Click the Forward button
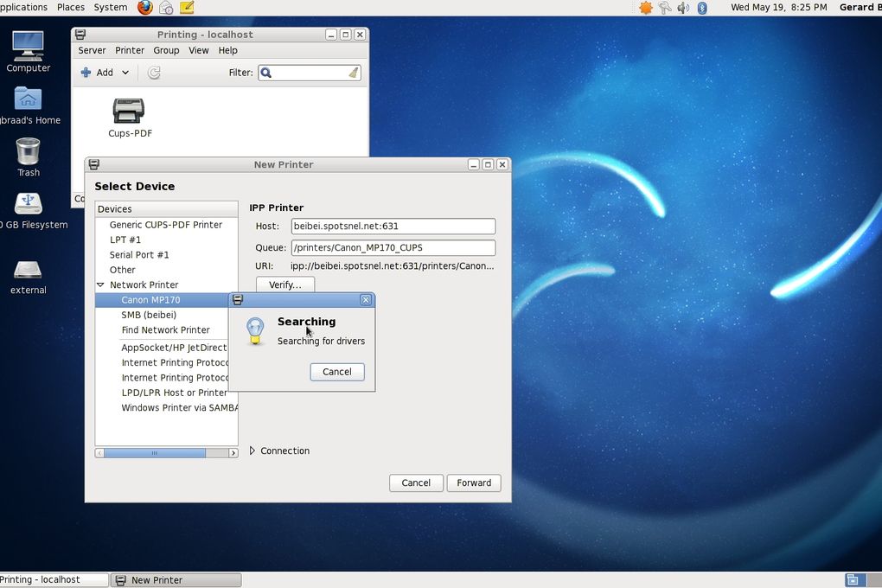Viewport: 882px width, 588px height. coord(474,483)
